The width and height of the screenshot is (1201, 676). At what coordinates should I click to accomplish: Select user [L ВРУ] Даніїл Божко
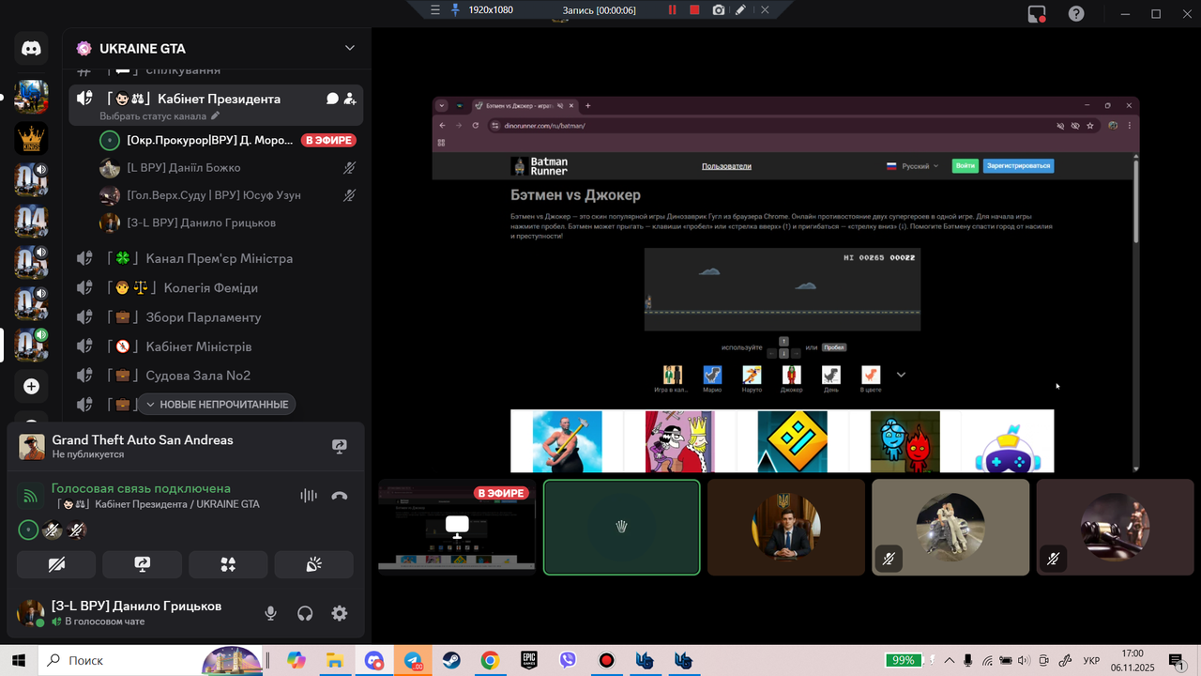point(228,168)
